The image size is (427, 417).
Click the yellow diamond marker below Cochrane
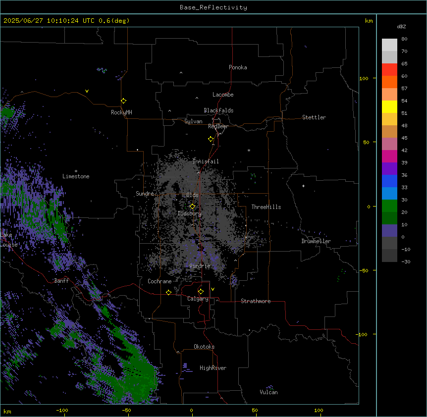pos(169,292)
